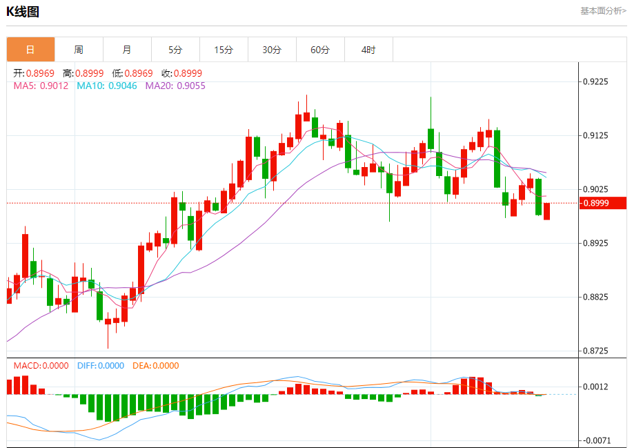Screen dimensions: 632x448
Task: Click the 0.8925 price axis label
Action: click(x=595, y=243)
